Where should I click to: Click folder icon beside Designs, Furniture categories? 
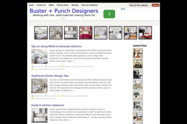(63, 96)
